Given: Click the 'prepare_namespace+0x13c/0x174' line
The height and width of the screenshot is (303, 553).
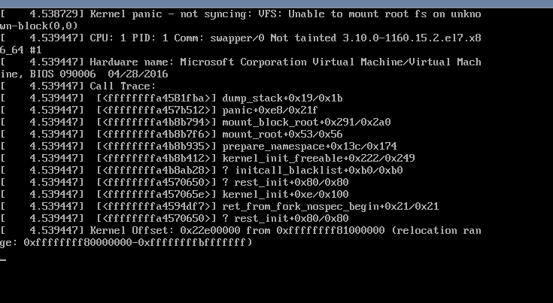Looking at the screenshot, I should pos(309,146).
